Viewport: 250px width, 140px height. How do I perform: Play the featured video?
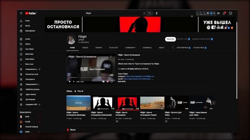pyautogui.click(x=70, y=82)
